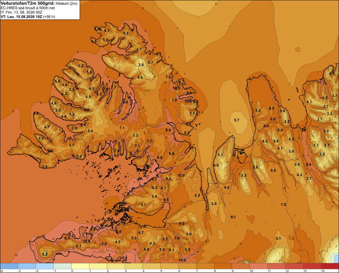Viewport: 339px width, 273px height.
Task: Click the 3.1 label on the peninsula
Action: coord(220,155)
